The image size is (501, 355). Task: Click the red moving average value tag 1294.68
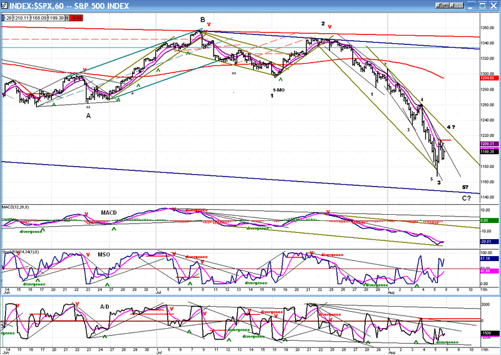(x=489, y=78)
